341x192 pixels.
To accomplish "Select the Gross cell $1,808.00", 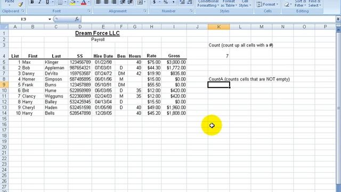I will [174, 113].
